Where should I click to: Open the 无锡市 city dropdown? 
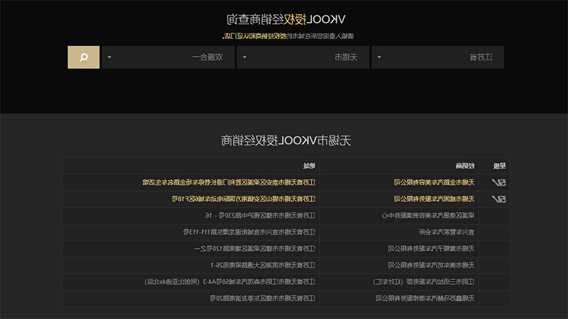coord(303,57)
